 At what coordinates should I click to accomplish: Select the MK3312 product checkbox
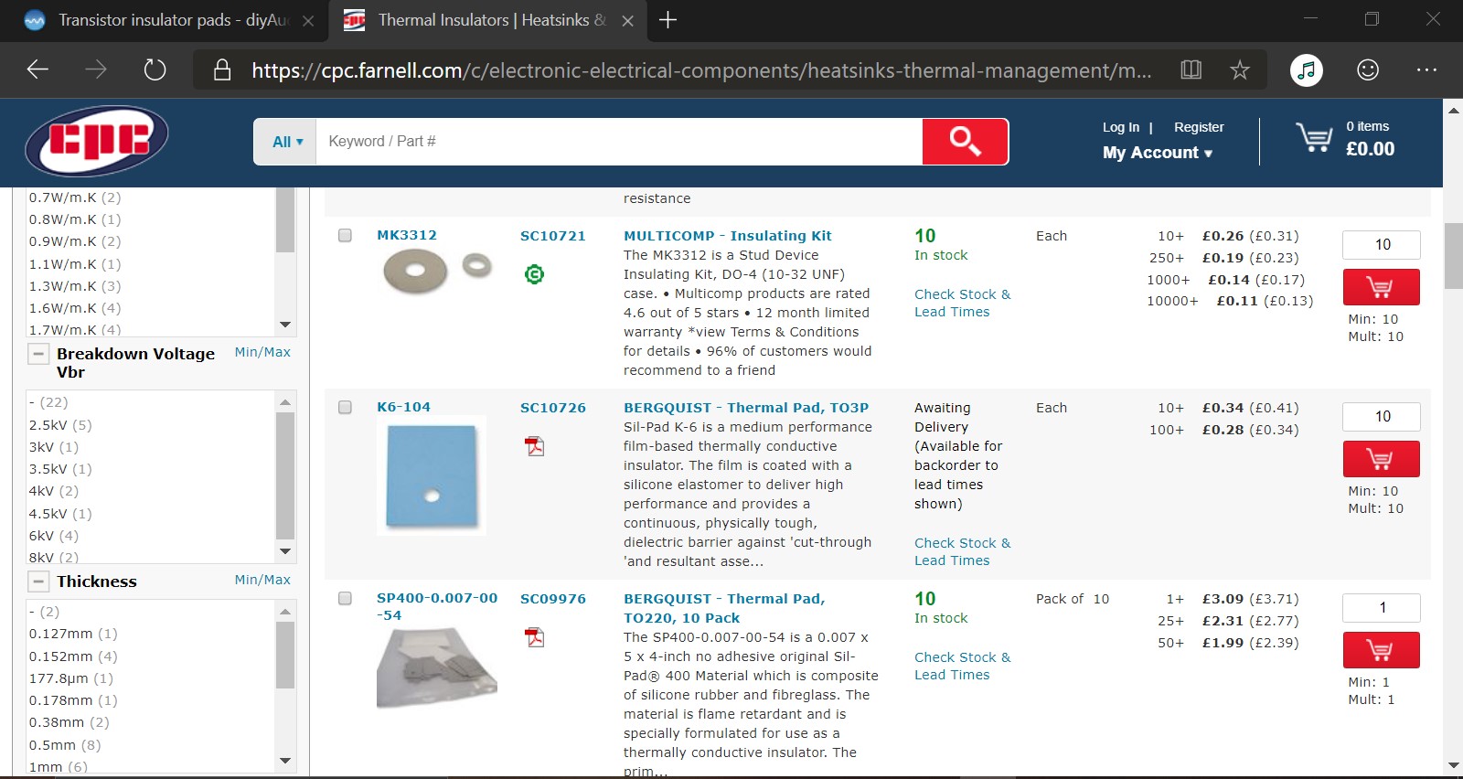pyautogui.click(x=345, y=235)
